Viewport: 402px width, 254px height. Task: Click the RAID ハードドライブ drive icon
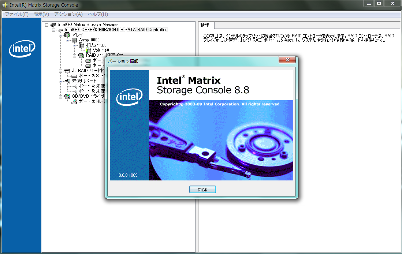tap(81, 55)
